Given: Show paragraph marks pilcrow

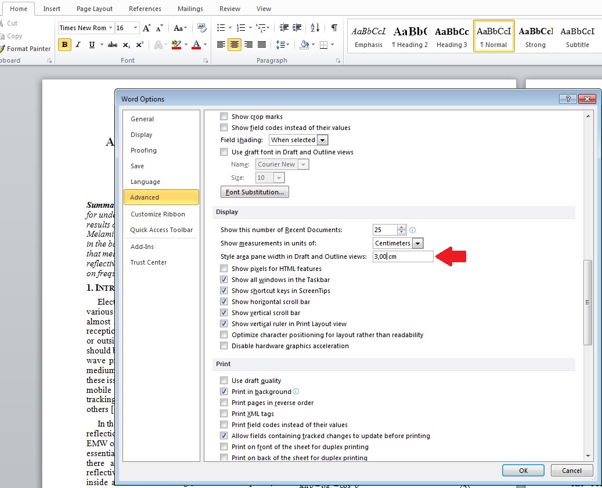Looking at the screenshot, I should (334, 28).
